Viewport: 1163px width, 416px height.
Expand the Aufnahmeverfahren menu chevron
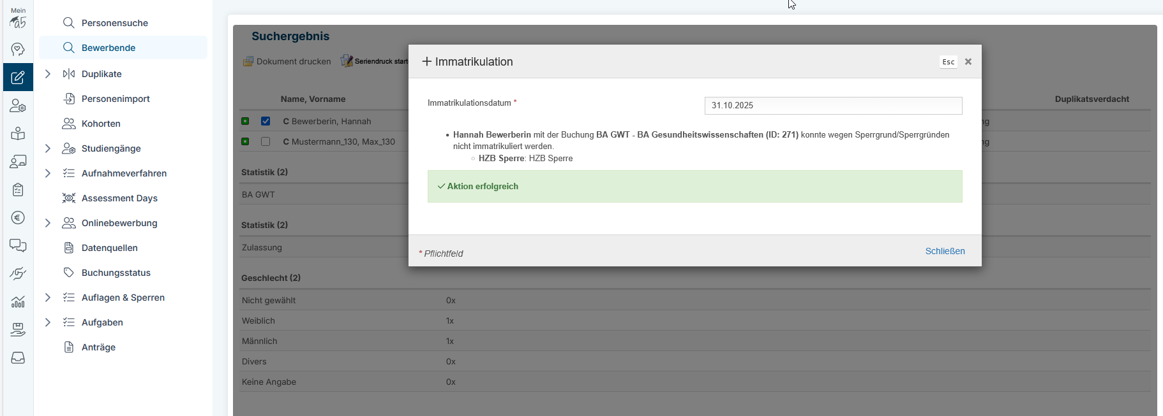48,173
